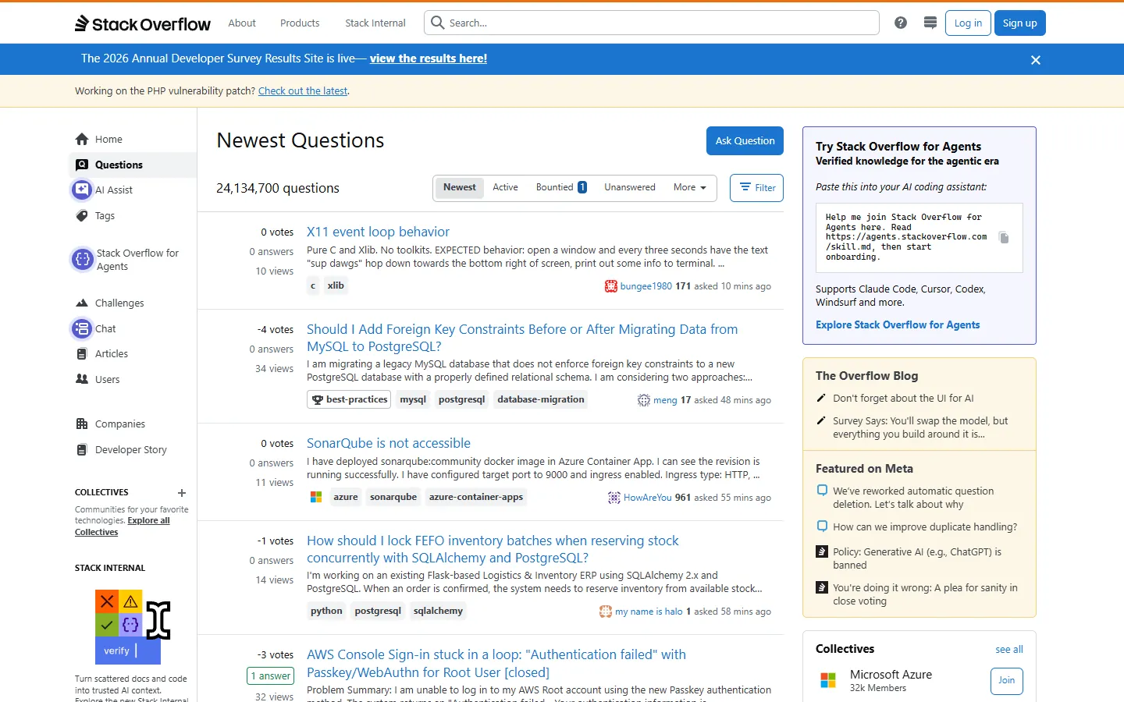
Task: Open the 'Check out the latest' link
Action: (x=303, y=91)
